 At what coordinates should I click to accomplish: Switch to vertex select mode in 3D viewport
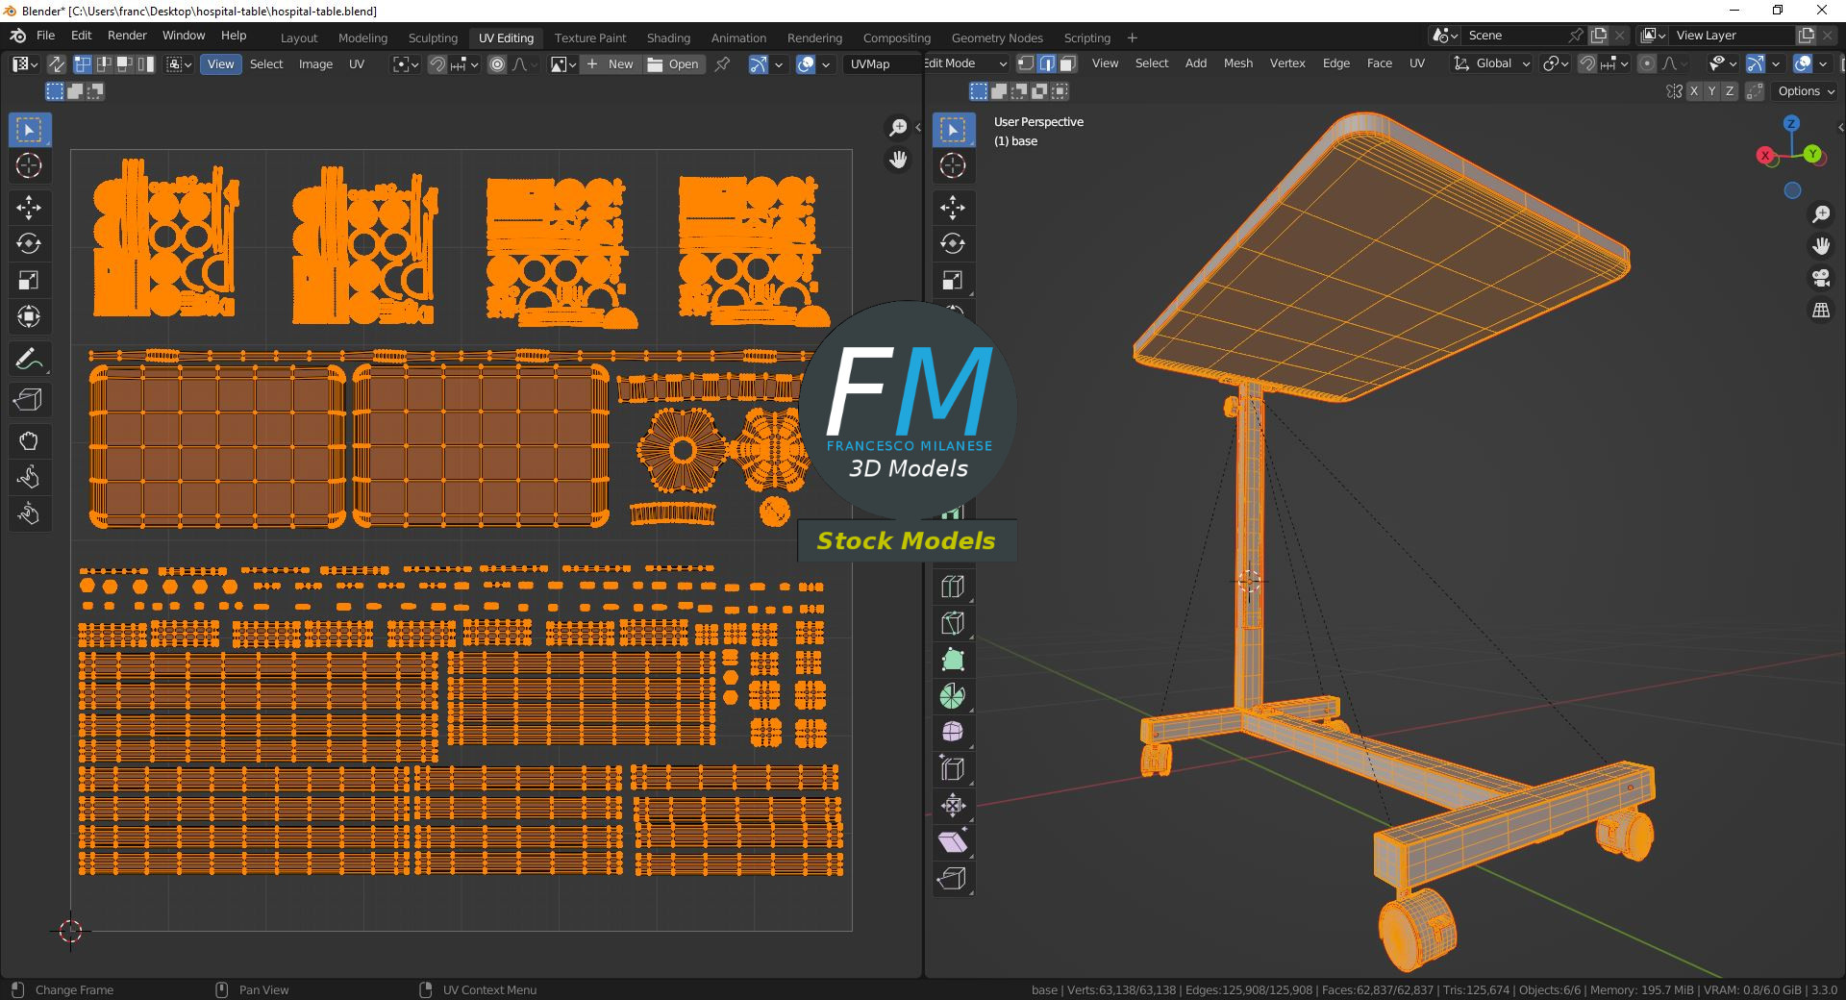coord(1026,63)
